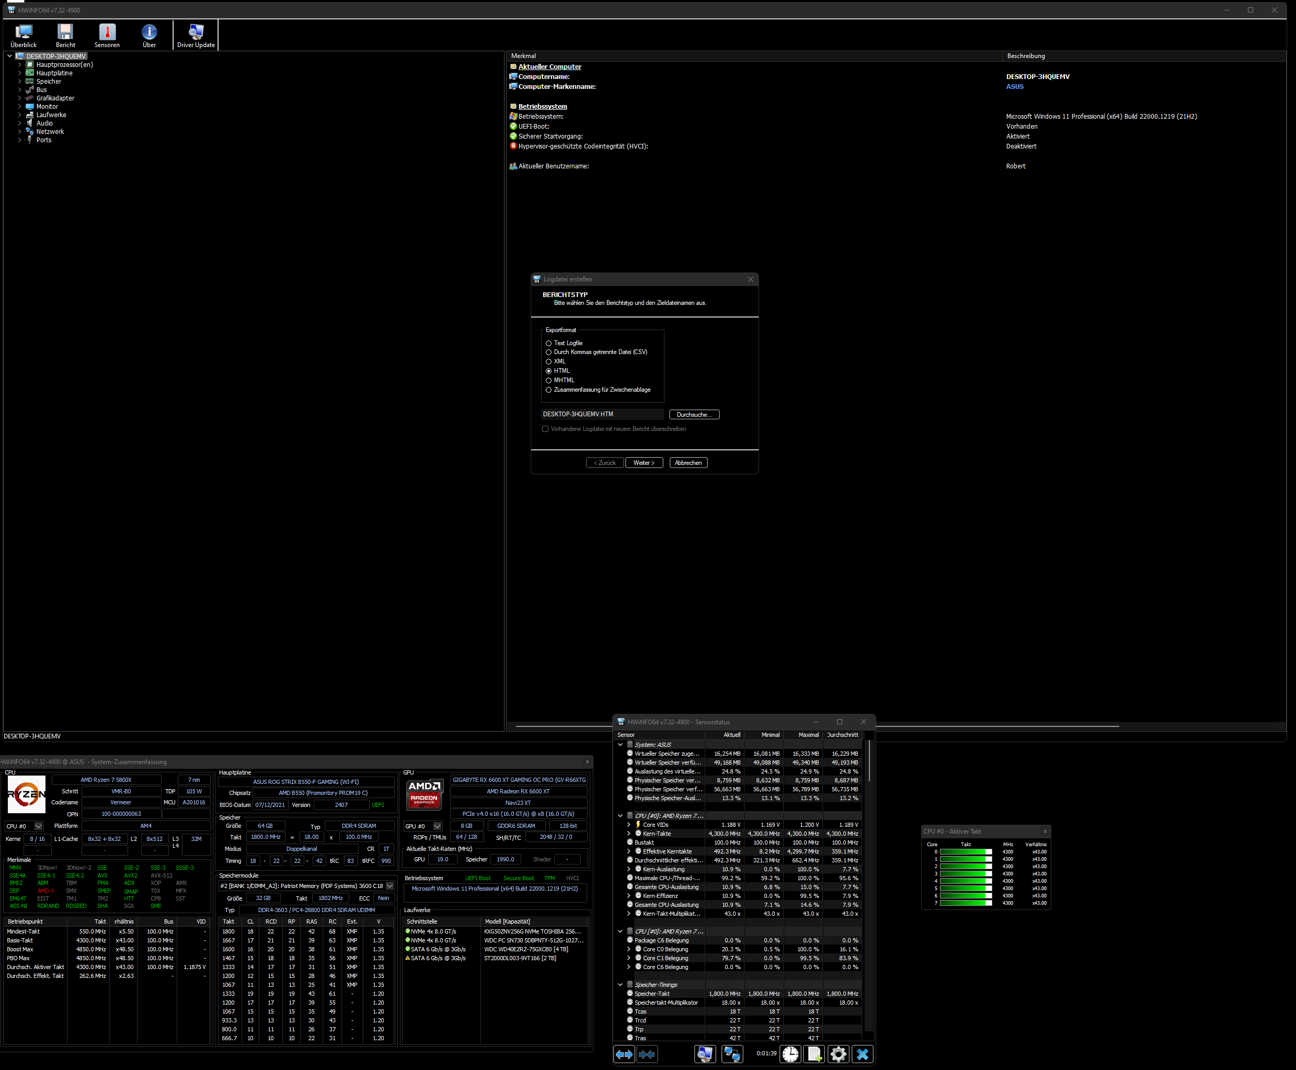1296x1070 pixels.
Task: Open the Speichermodule bank selection dropdown
Action: click(389, 886)
